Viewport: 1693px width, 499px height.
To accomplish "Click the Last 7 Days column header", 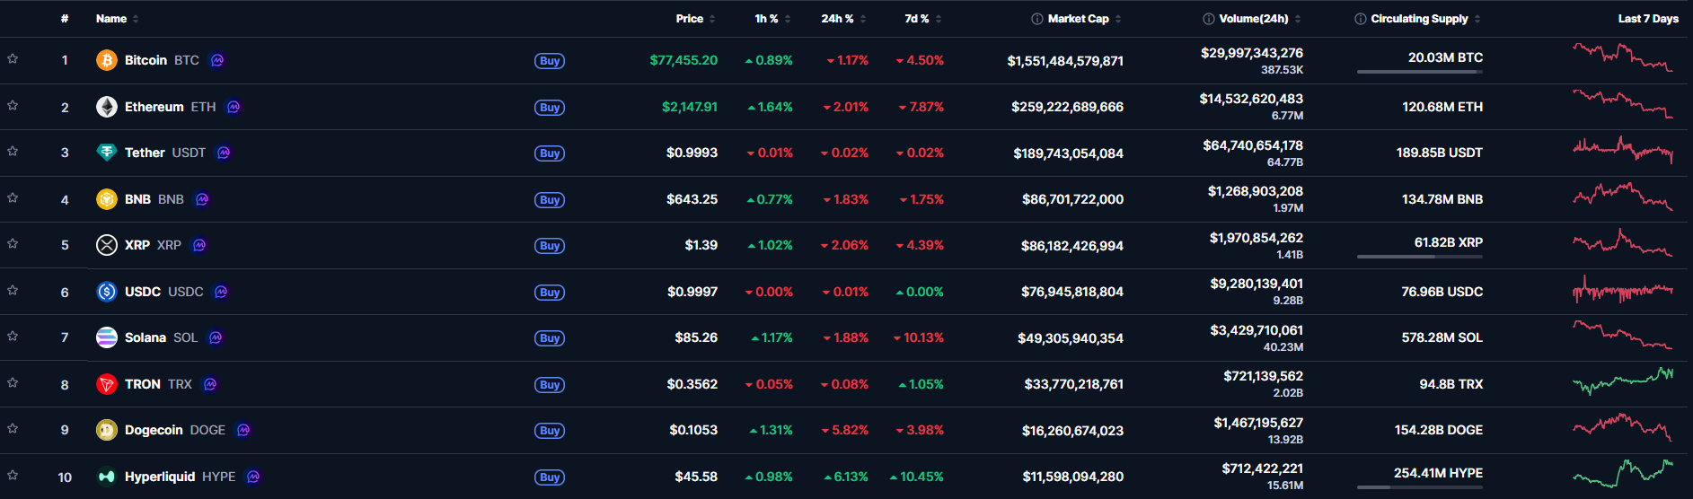I will (1648, 19).
